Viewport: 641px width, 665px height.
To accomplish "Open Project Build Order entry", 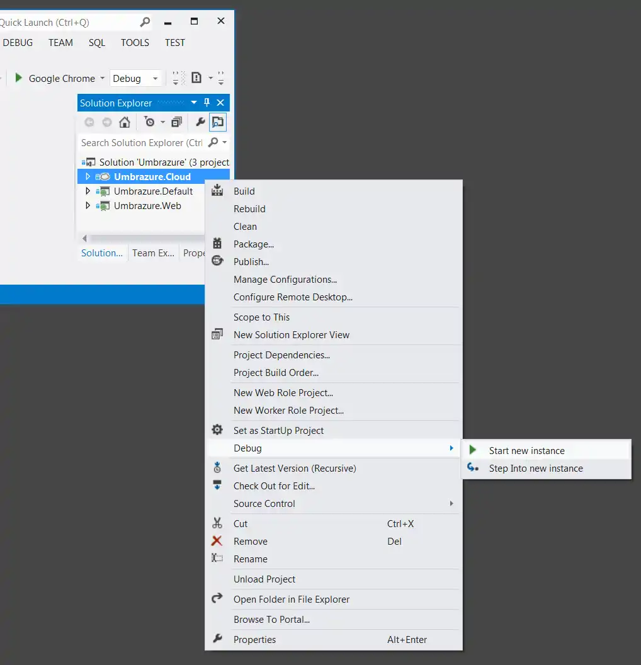I will pos(333,373).
